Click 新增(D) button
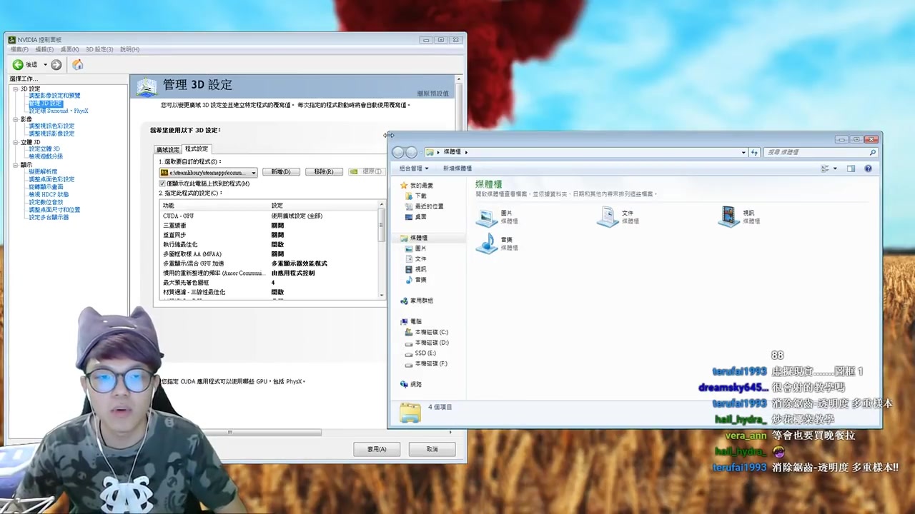Screen dimensions: 915x514 pos(281,172)
